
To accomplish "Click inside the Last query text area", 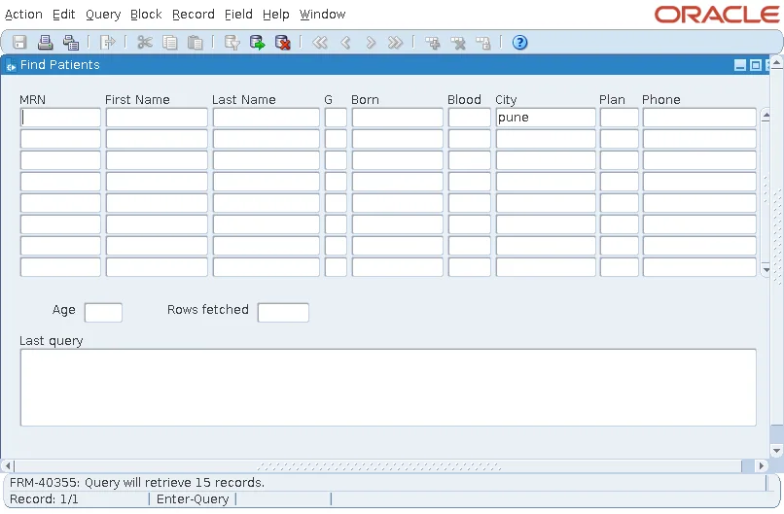I will pyautogui.click(x=388, y=388).
